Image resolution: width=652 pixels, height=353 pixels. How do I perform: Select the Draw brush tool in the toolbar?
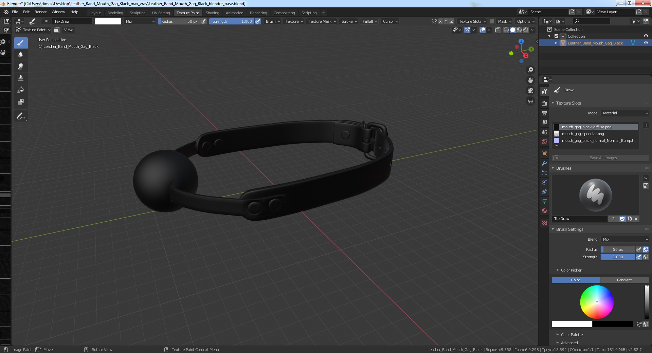[x=21, y=43]
